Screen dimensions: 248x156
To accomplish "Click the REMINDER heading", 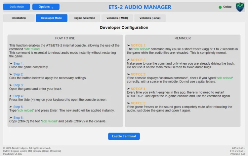I will coord(183,38).
